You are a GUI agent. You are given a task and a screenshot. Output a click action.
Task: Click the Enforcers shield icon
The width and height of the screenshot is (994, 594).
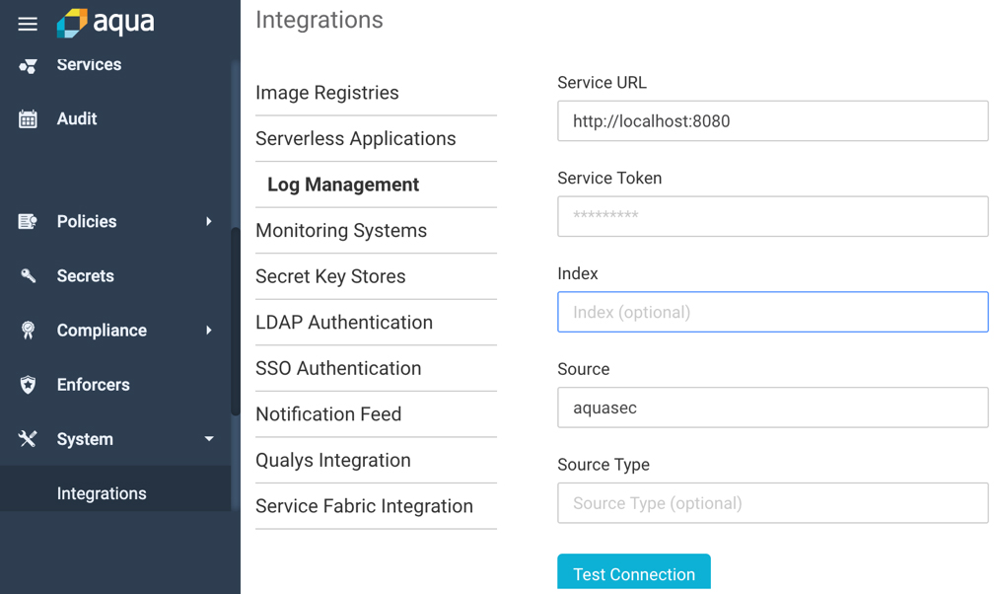click(x=28, y=385)
